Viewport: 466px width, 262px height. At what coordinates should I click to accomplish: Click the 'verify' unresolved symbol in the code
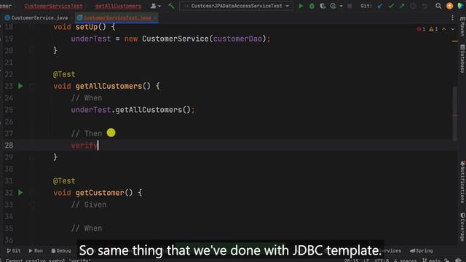click(84, 146)
